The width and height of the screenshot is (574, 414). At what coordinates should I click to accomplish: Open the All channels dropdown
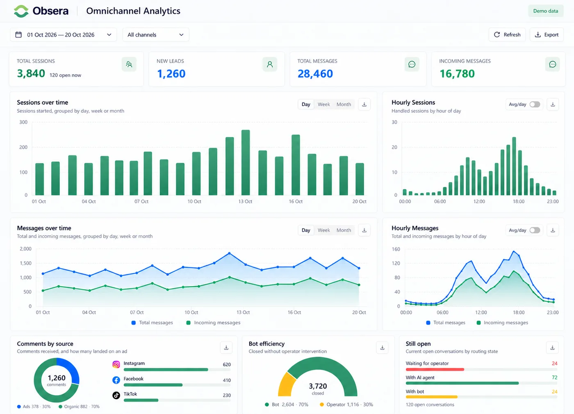click(156, 35)
